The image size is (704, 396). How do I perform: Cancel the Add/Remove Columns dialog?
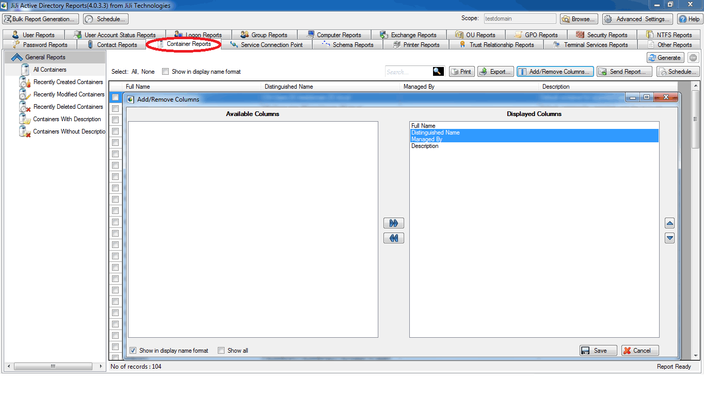(x=640, y=351)
